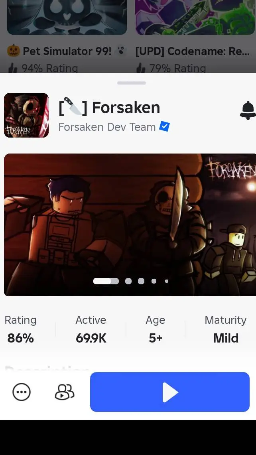Open the Forsaken game icon

26,115
